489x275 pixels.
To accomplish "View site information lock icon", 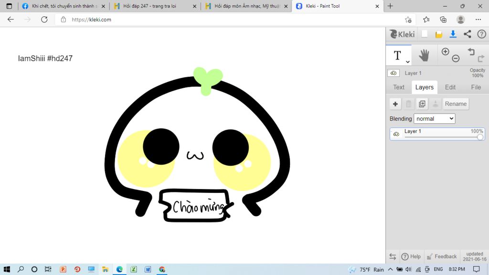I will click(64, 19).
